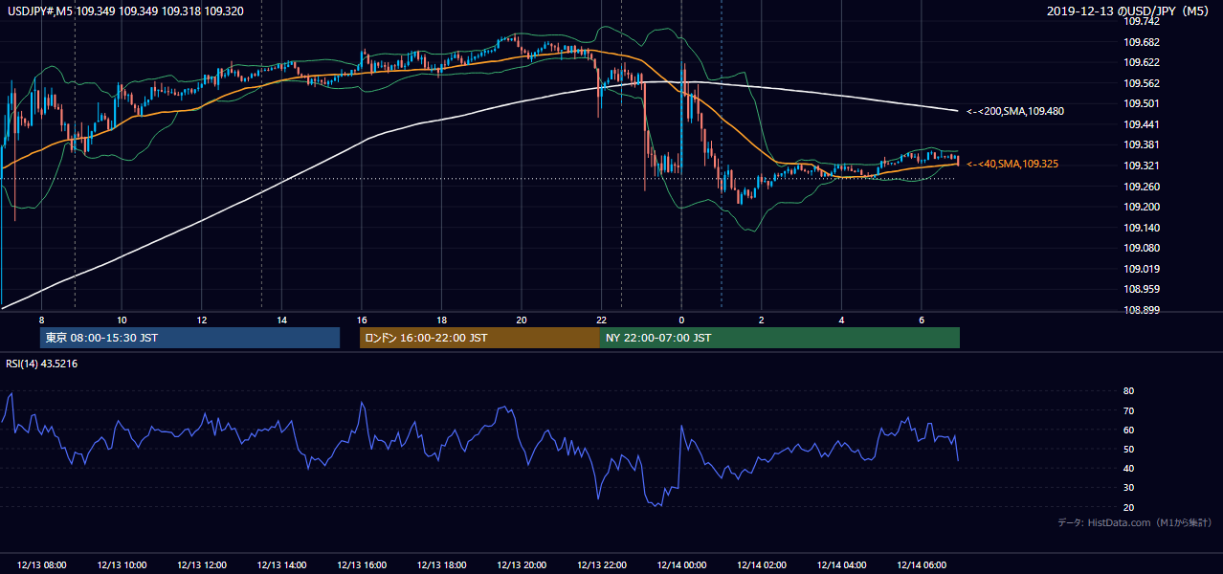Click the 109.742 price axis label
The width and height of the screenshot is (1223, 574).
point(1142,21)
